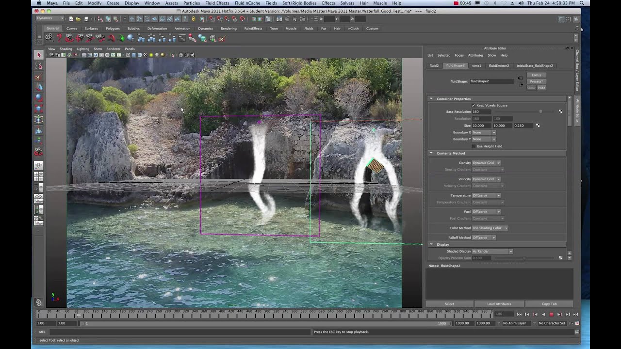The width and height of the screenshot is (621, 349).
Task: Click the fluidShape name field
Action: point(491,81)
